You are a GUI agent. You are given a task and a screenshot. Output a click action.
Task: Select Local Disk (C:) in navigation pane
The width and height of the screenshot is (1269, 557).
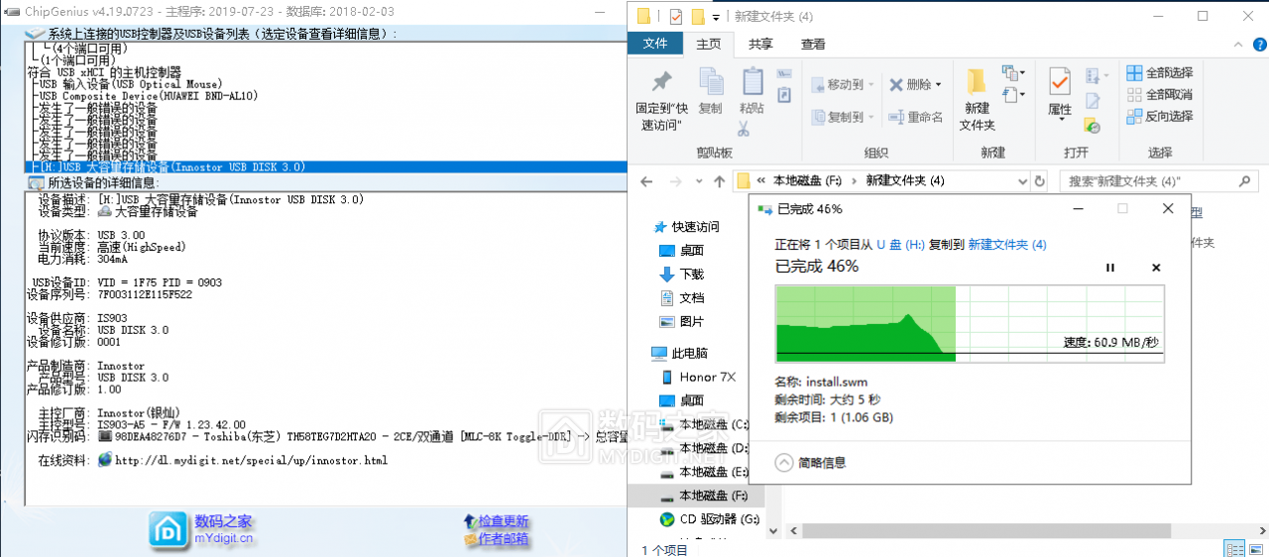(x=703, y=424)
